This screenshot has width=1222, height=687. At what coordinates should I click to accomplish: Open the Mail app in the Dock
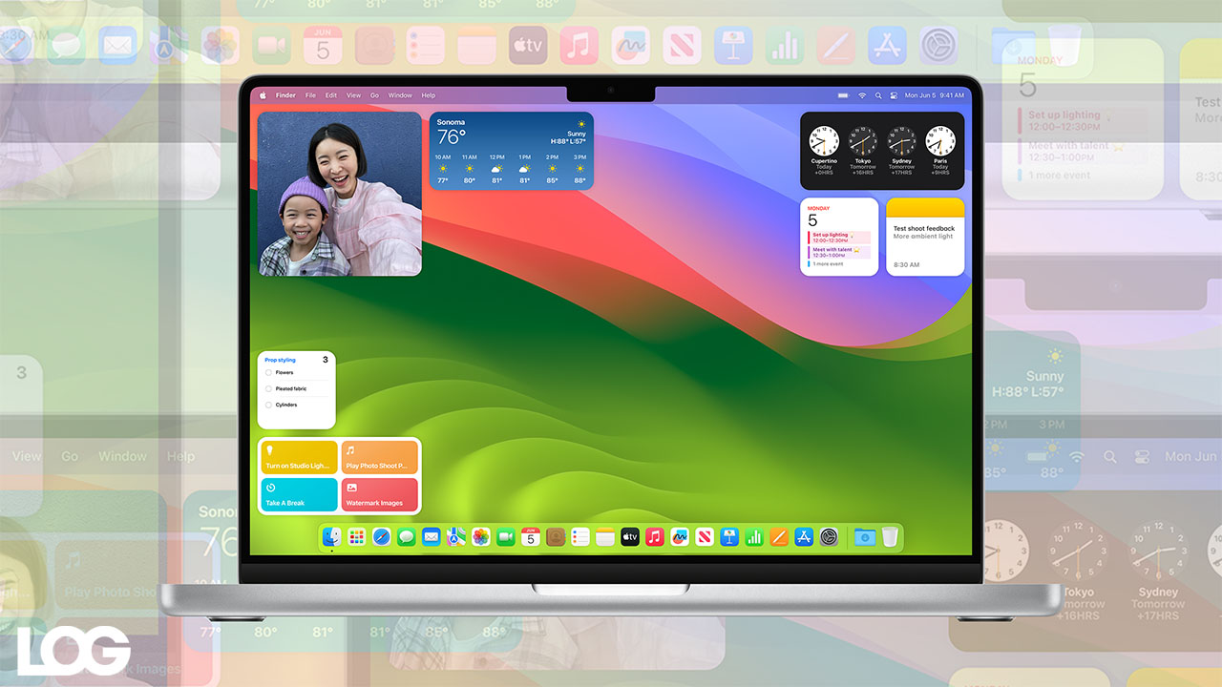coord(431,537)
